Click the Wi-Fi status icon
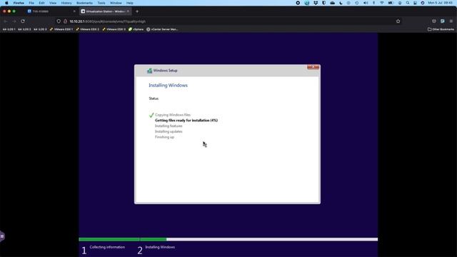The image size is (457, 257). pos(382,3)
